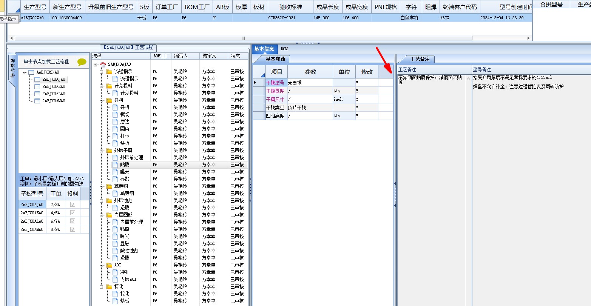Image resolution: width=591 pixels, height=306 pixels.
Task: Switch to the BOM tab
Action: tap(284, 49)
